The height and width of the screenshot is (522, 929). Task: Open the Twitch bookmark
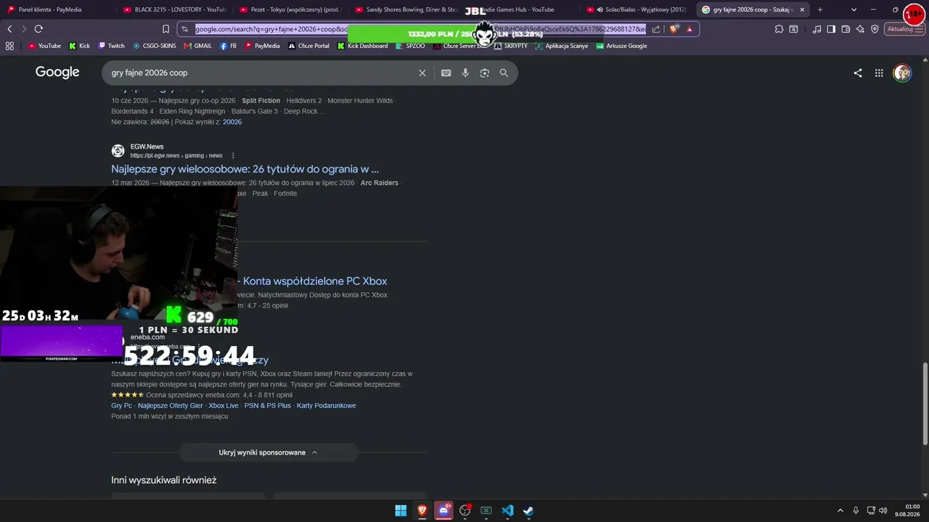tap(112, 46)
